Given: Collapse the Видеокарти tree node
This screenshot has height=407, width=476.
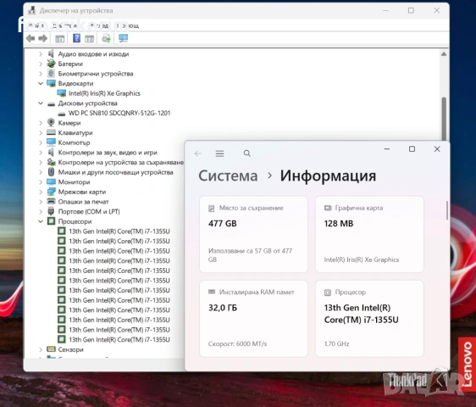Looking at the screenshot, I should coord(41,83).
